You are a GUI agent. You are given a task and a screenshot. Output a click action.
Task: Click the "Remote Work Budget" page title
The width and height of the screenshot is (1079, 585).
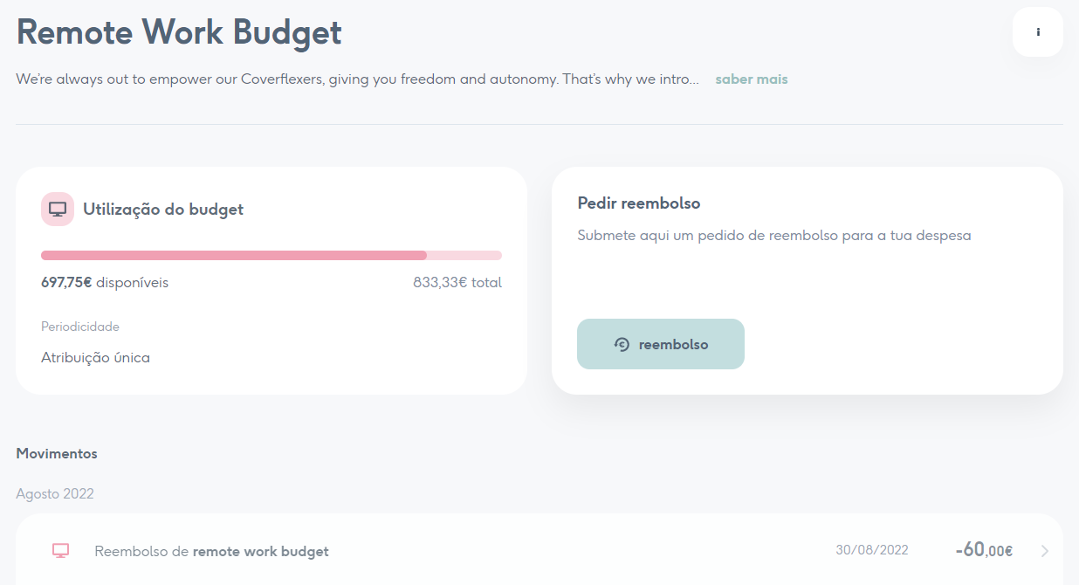click(178, 32)
